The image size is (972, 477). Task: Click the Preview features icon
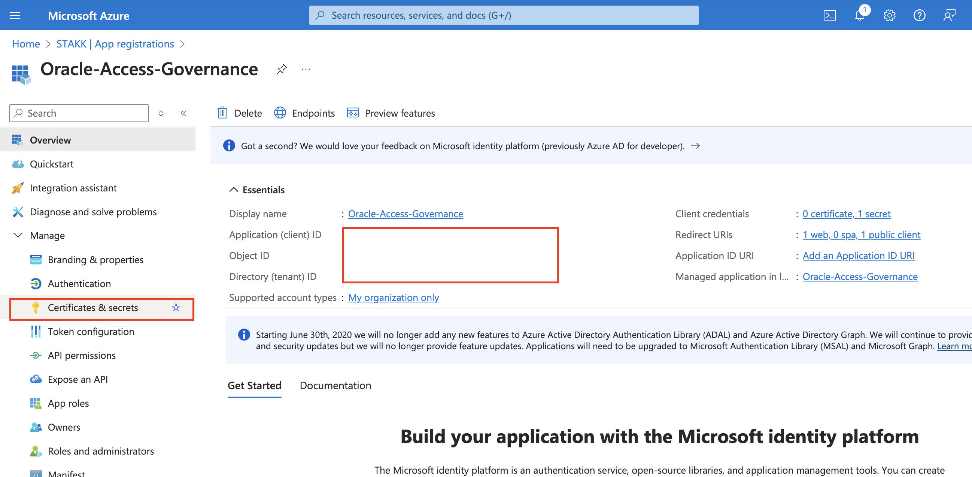coord(353,113)
